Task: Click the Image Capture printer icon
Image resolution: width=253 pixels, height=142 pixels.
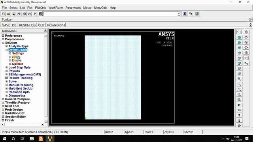Action: point(25,14)
